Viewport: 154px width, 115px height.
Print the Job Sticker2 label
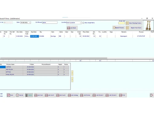click(x=111, y=95)
